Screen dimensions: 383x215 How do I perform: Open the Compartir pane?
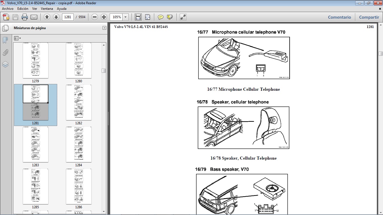(x=369, y=17)
